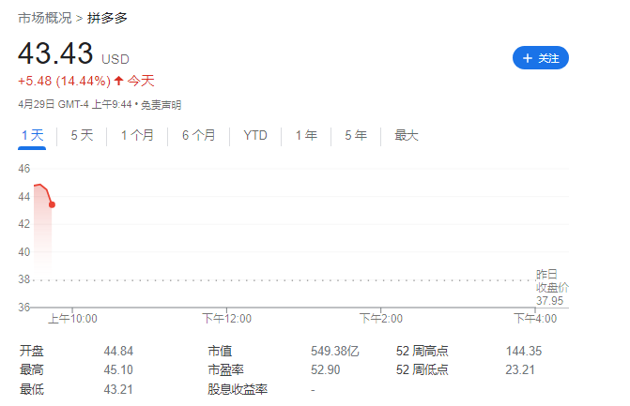The width and height of the screenshot is (630, 406).
Task: Click the 拼多多 breadcrumb text
Action: point(107,18)
